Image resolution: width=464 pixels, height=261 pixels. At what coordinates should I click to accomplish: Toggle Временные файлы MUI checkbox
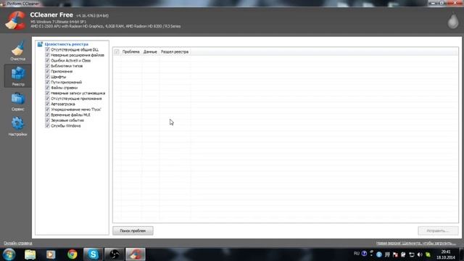[x=47, y=115]
